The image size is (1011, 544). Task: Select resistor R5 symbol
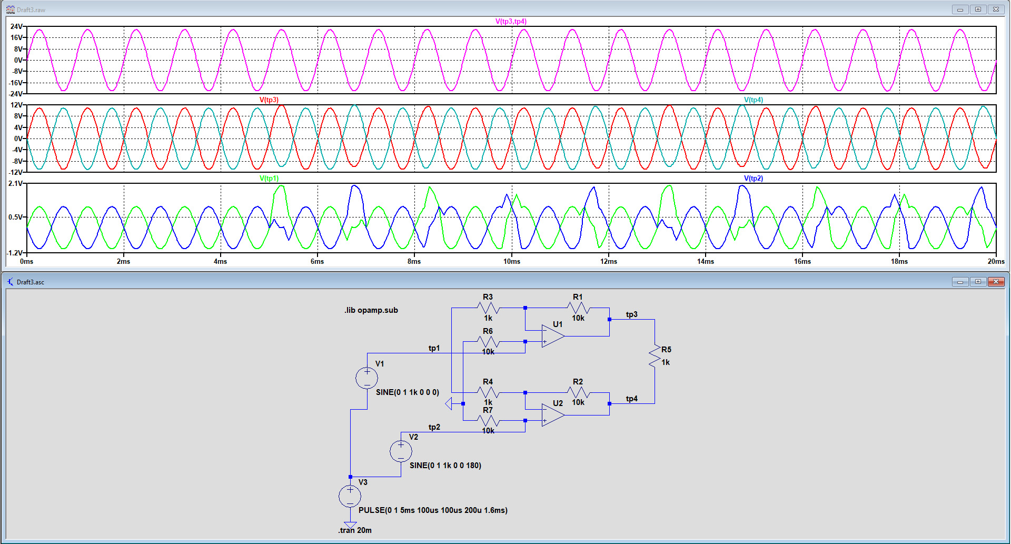pos(655,357)
